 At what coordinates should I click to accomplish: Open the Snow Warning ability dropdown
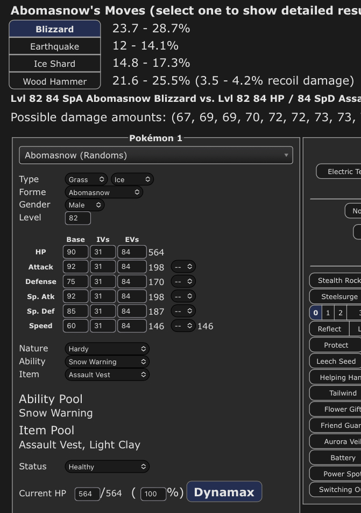(107, 362)
